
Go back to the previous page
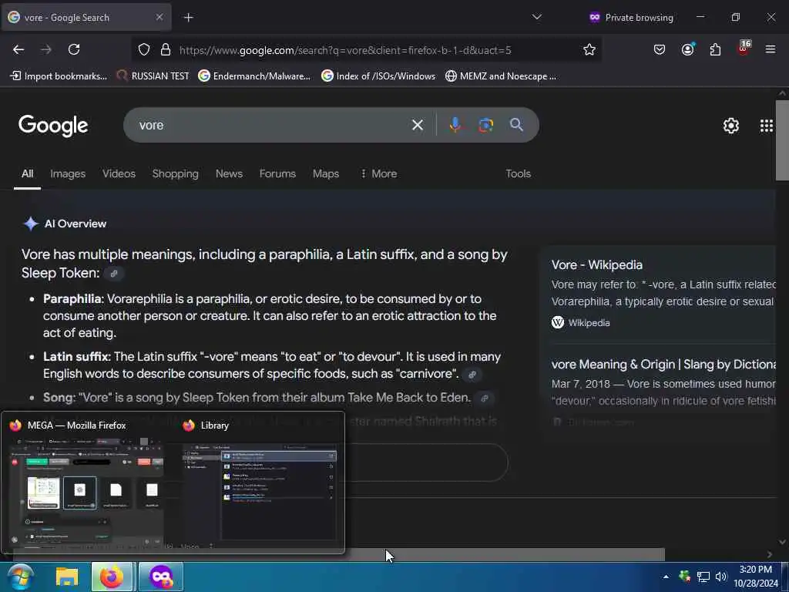click(18, 49)
